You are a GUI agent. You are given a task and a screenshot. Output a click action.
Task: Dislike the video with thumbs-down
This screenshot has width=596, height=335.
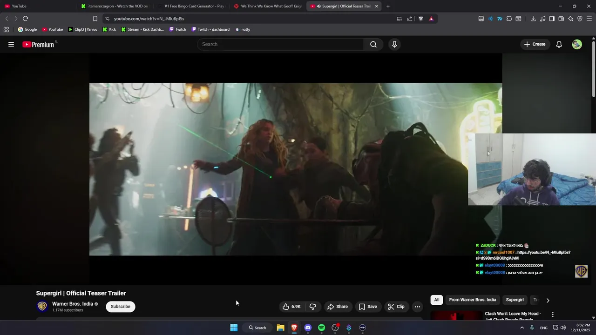pyautogui.click(x=312, y=307)
